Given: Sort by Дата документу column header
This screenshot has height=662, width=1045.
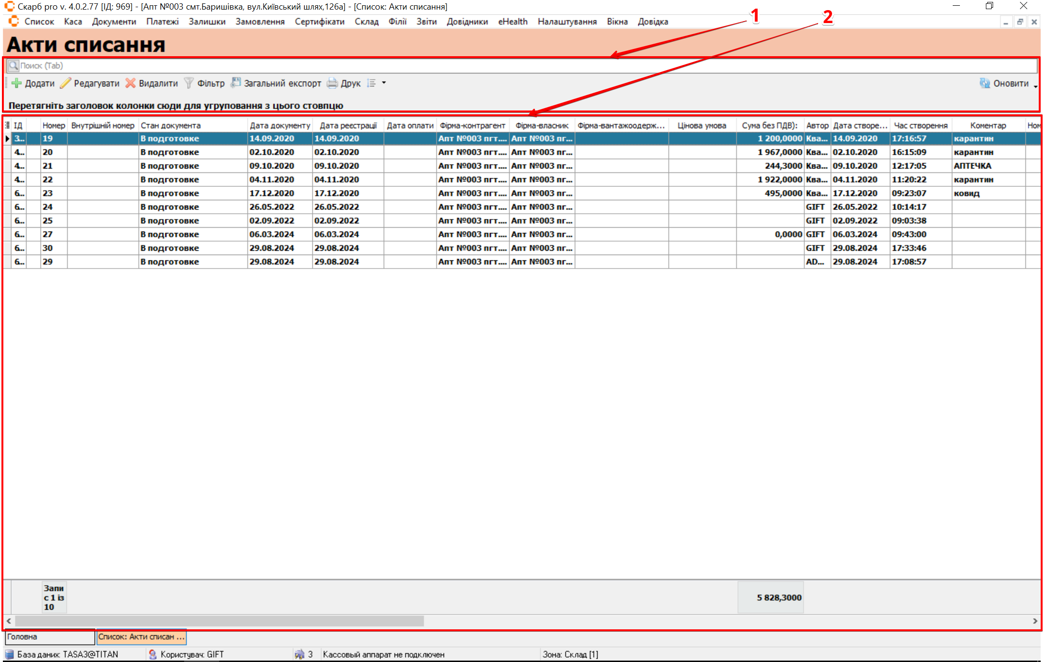Looking at the screenshot, I should pyautogui.click(x=280, y=125).
